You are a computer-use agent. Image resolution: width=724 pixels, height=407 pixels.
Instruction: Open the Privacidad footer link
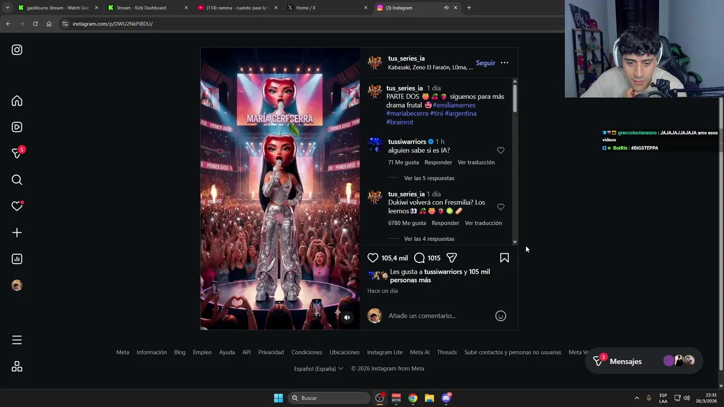coord(271,352)
